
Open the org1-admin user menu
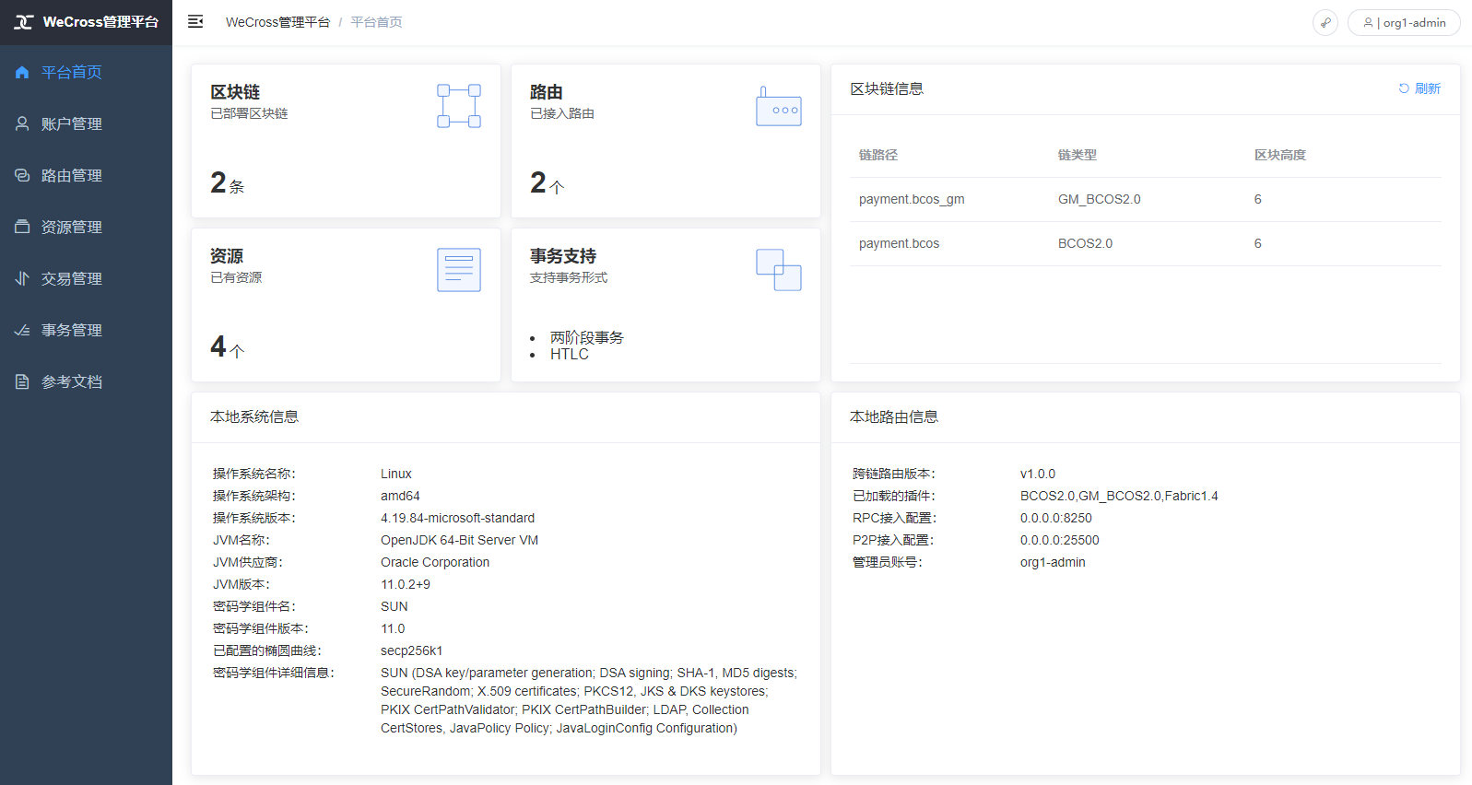[x=1404, y=22]
